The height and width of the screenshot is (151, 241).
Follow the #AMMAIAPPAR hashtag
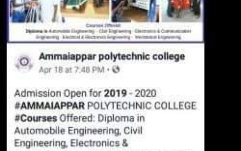[50, 106]
